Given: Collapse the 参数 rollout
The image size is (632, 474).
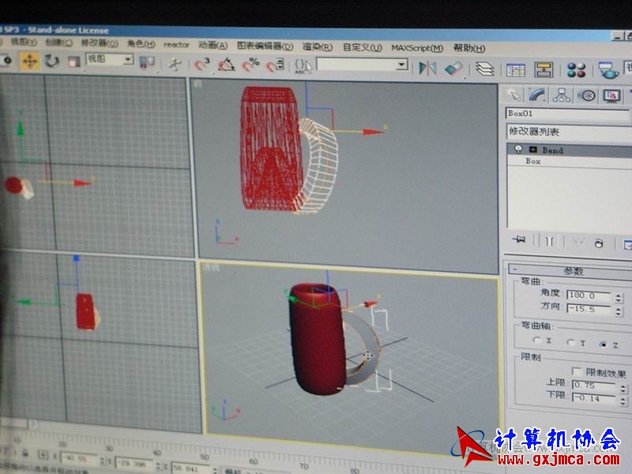Looking at the screenshot, I should tap(513, 270).
